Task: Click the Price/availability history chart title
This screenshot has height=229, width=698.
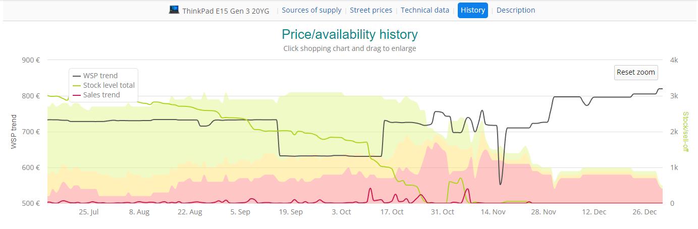Action: [349, 34]
